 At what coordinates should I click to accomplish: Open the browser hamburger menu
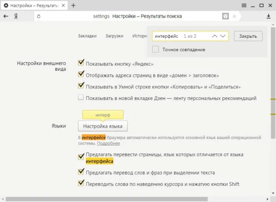click(x=244, y=6)
